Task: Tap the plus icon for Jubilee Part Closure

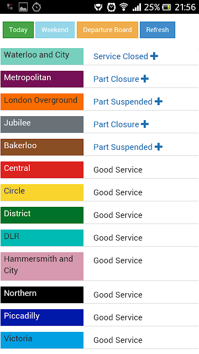Action: tap(145, 124)
